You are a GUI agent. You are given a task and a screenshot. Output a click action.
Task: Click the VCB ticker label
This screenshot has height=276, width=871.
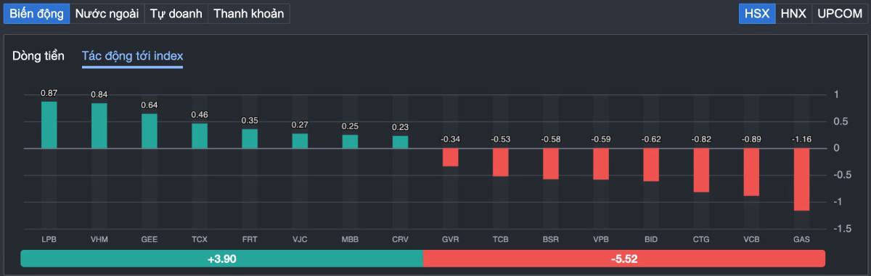pos(751,239)
